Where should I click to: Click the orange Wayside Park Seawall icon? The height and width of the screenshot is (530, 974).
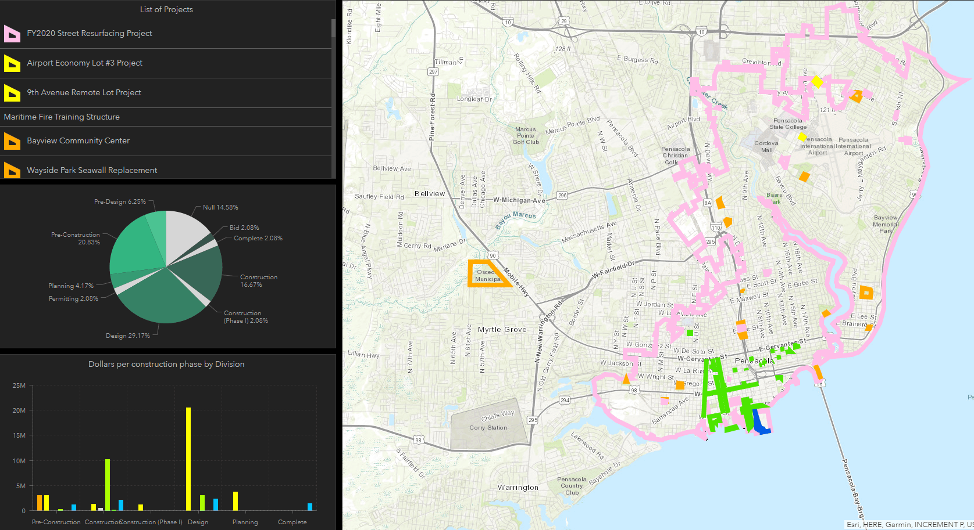(x=12, y=170)
